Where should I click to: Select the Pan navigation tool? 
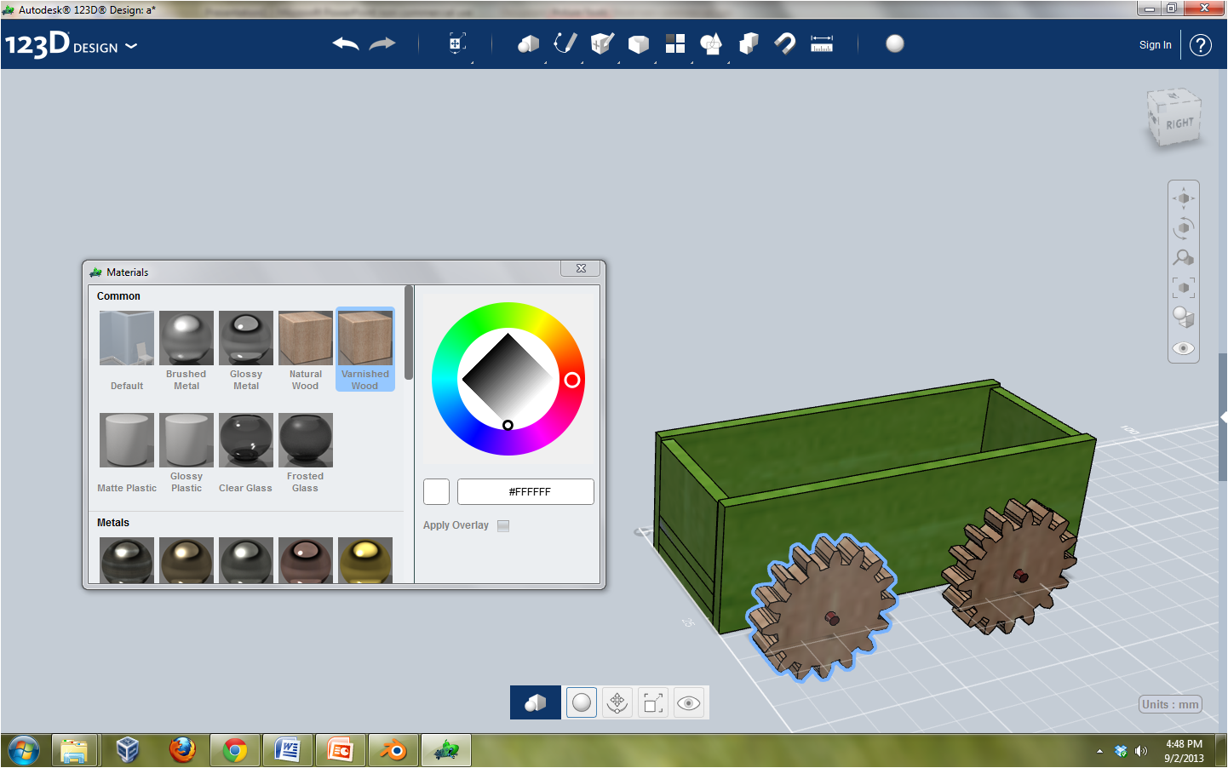click(1184, 198)
